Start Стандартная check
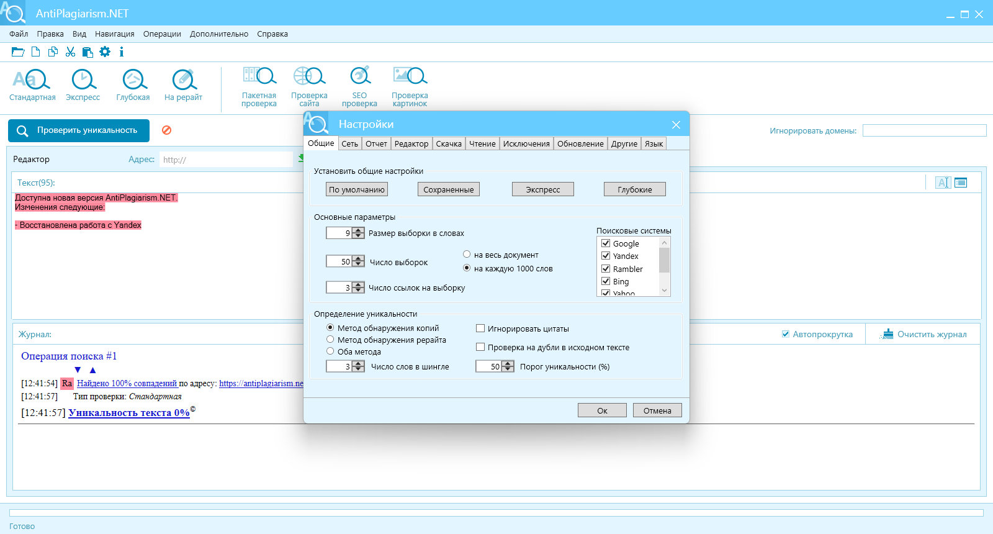Image resolution: width=993 pixels, height=534 pixels. [x=32, y=85]
